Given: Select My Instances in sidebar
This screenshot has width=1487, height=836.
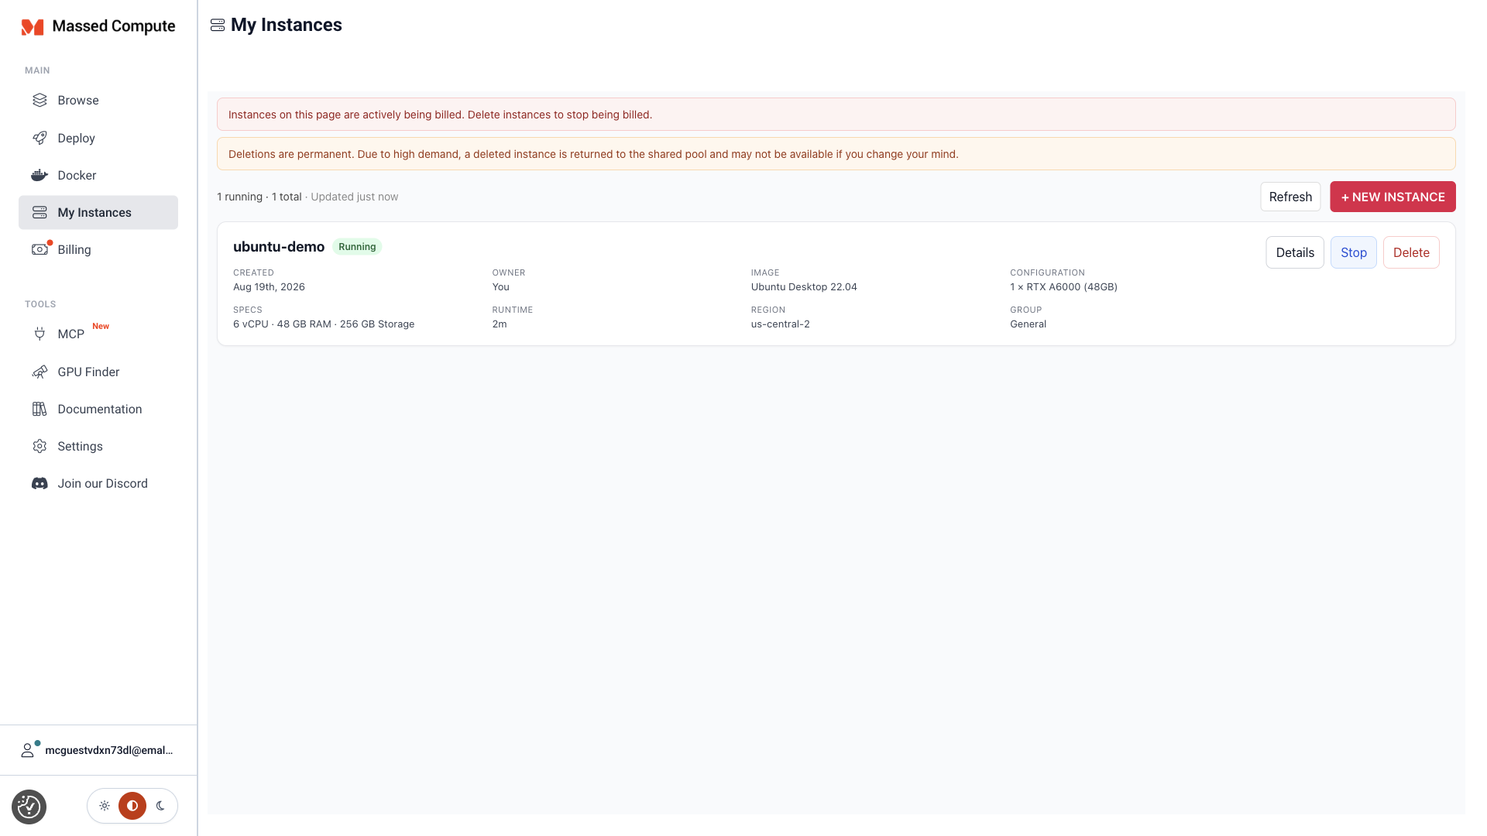Looking at the screenshot, I should click(98, 212).
